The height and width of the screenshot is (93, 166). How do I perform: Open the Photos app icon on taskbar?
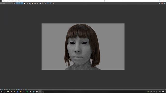[43, 92]
